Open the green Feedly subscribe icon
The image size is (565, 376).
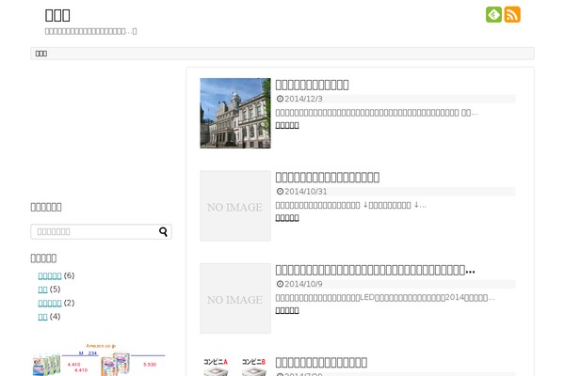[493, 15]
